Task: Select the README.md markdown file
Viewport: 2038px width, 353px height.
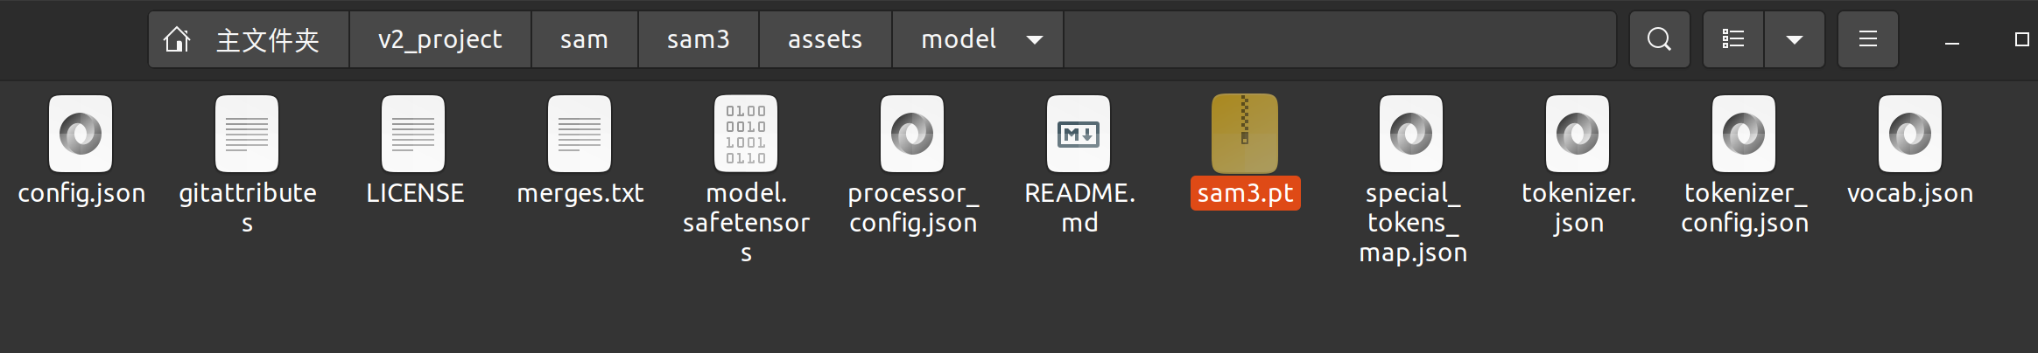Action: [x=1079, y=134]
